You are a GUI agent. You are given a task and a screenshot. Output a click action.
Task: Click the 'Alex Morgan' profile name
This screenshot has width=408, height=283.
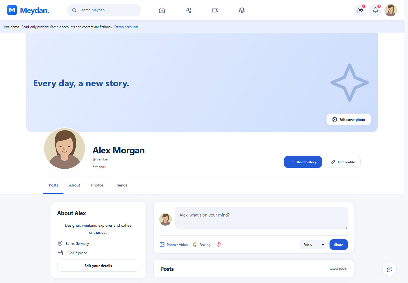(118, 150)
